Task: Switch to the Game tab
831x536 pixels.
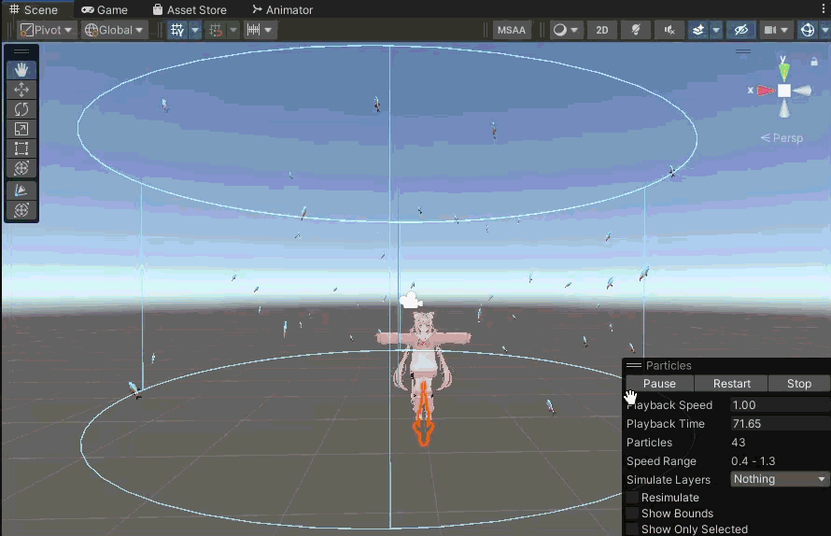Action: (x=105, y=9)
